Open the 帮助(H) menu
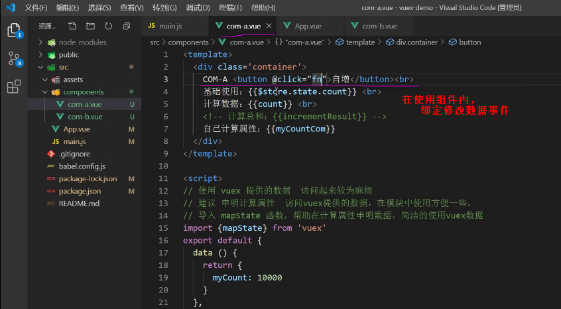Screen dimensions: 561x309 [263, 7]
